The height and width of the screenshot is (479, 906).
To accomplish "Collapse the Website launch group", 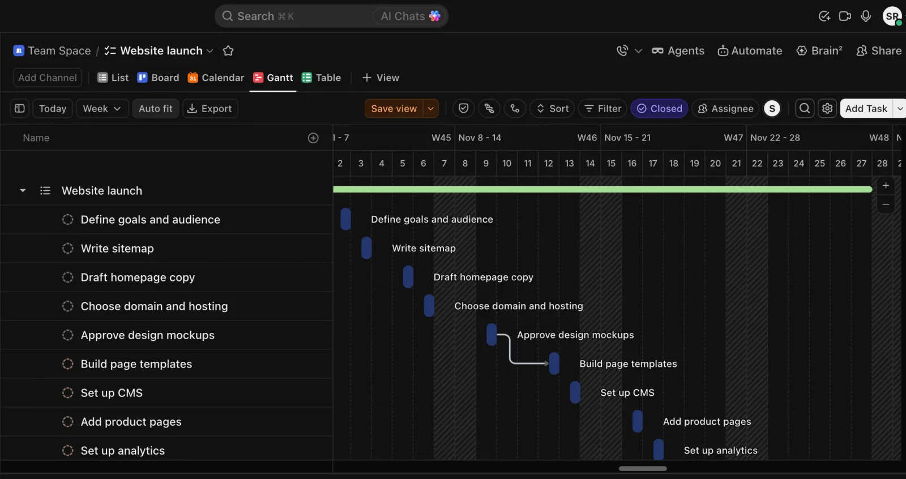I will point(23,191).
